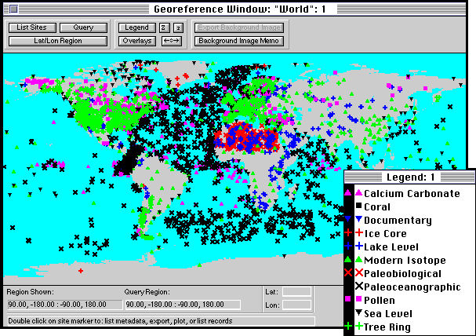Screen dimensions: 476x336
Task: Toggle the Legend button in the toolbar
Action: [x=137, y=27]
